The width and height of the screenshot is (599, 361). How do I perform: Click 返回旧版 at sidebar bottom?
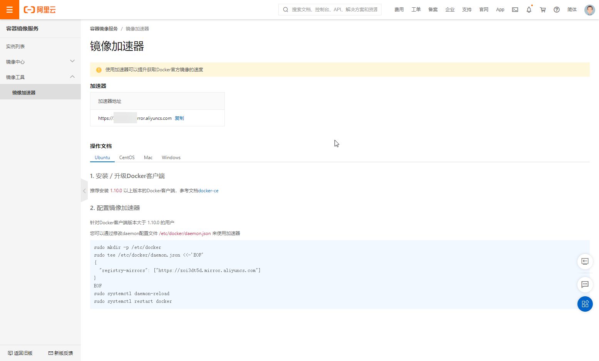[x=20, y=353]
